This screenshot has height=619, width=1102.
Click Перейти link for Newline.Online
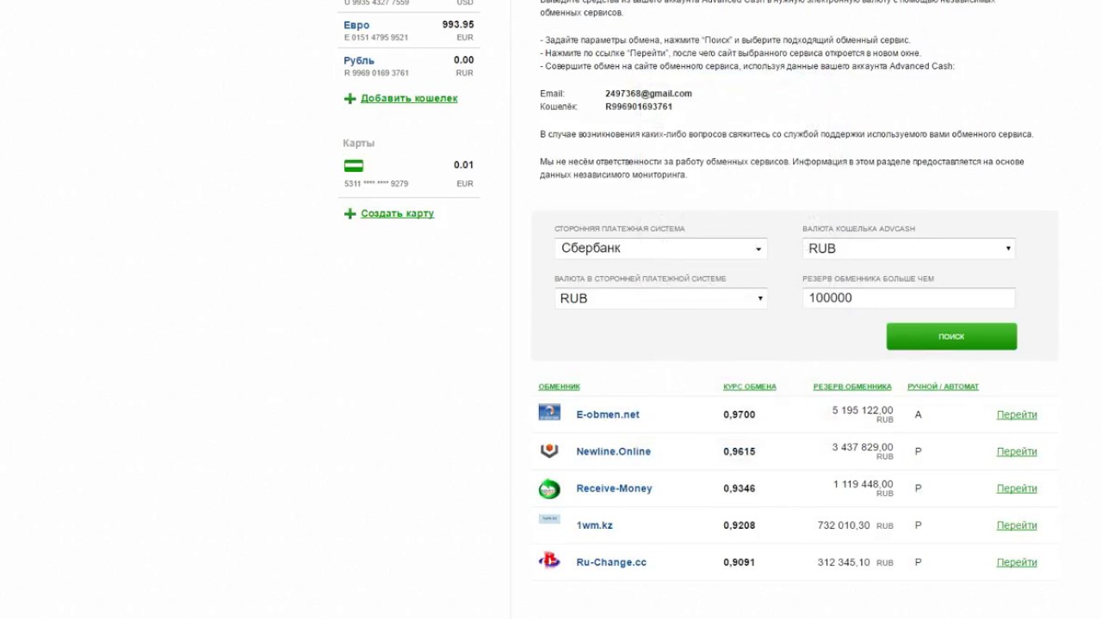(x=1017, y=451)
